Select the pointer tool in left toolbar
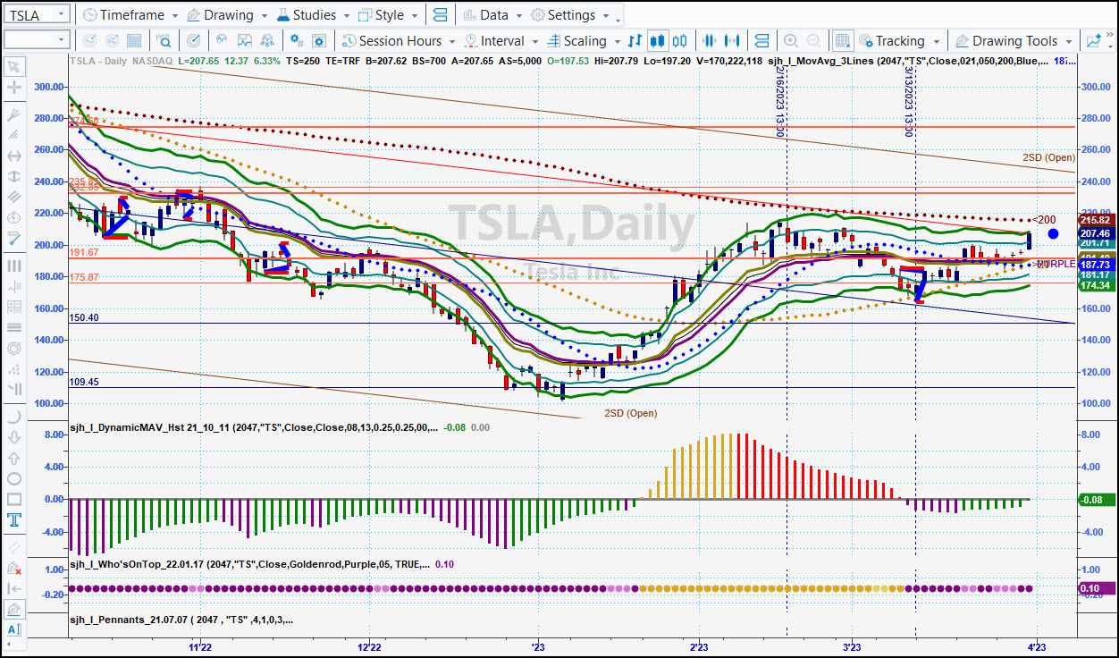Viewport: 1119px width, 658px height. coord(14,67)
